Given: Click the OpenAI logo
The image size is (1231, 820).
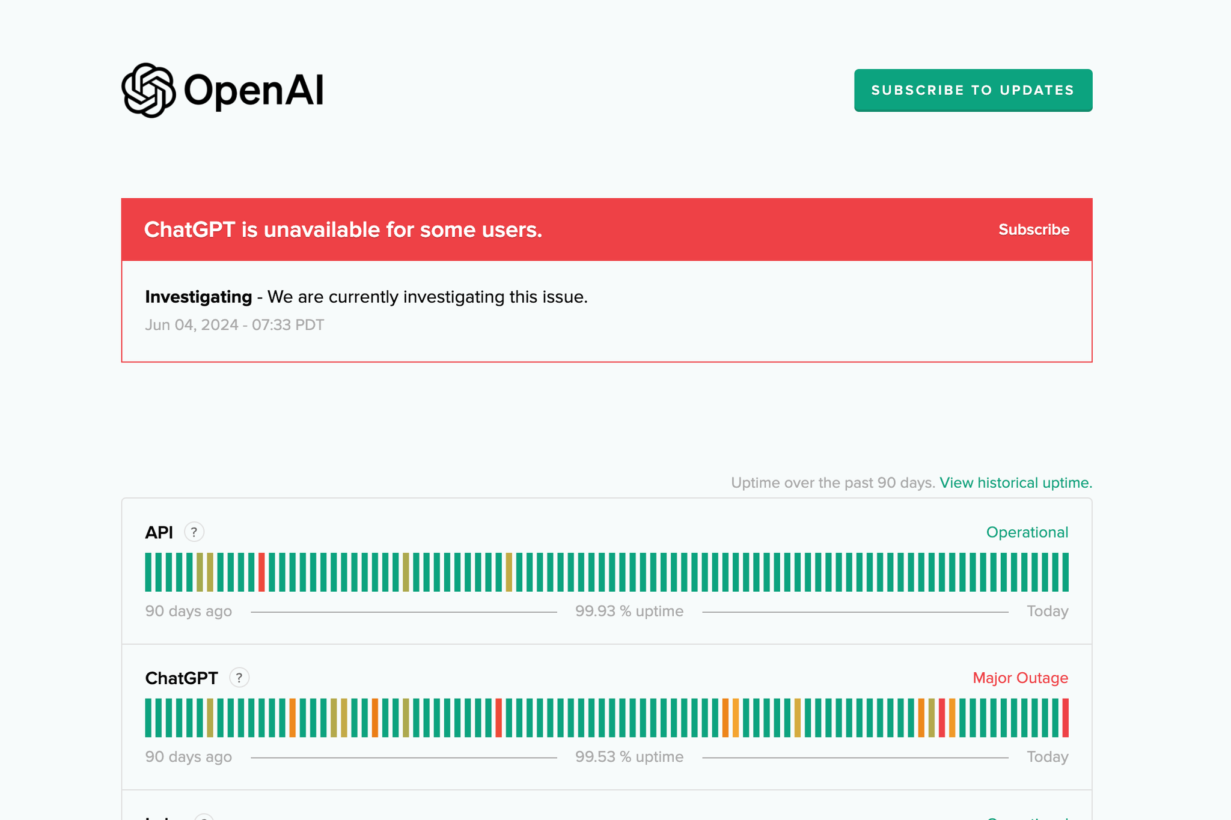Looking at the screenshot, I should [222, 90].
